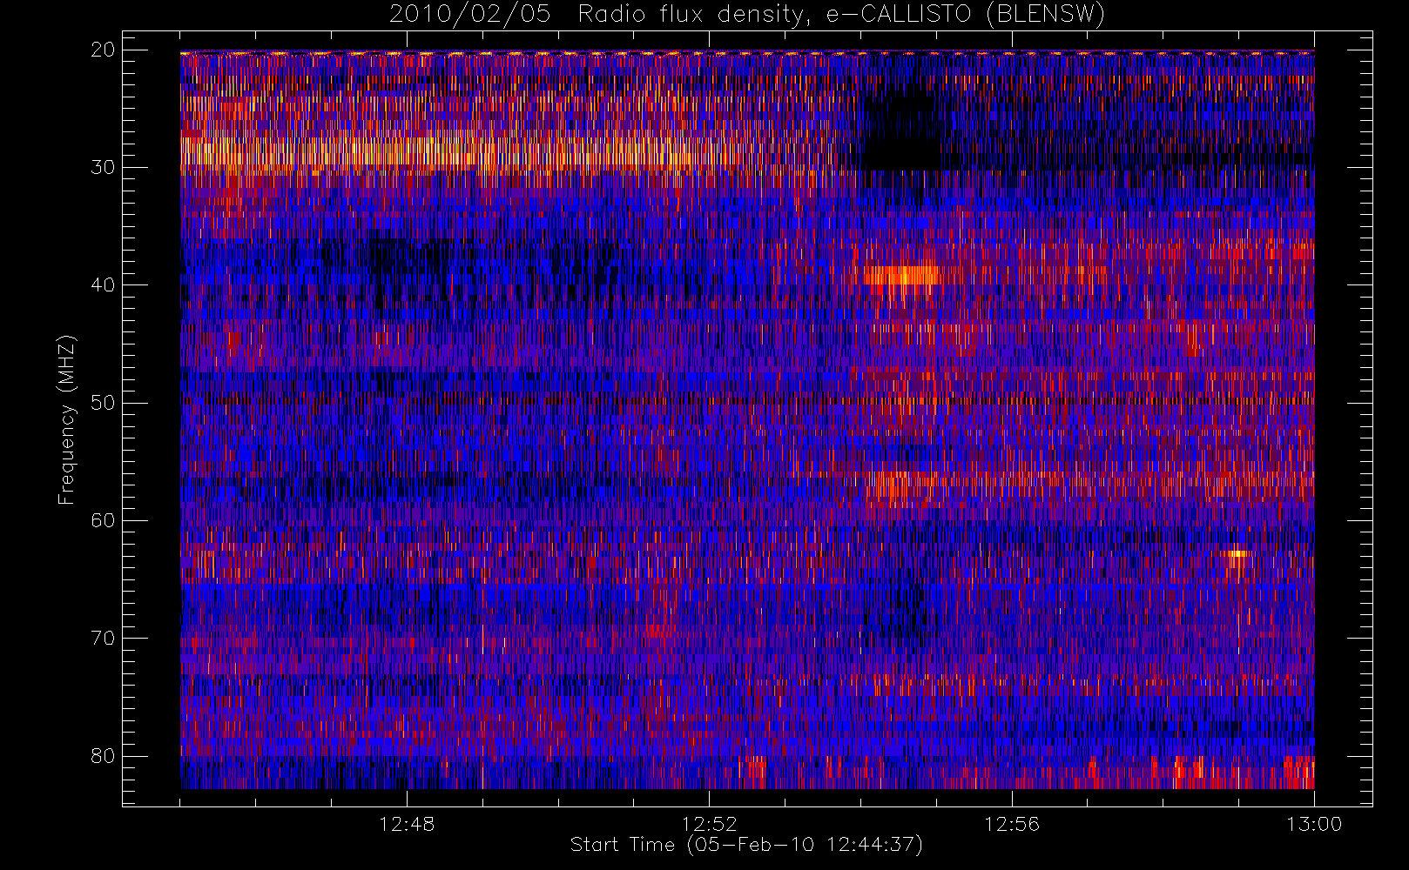Click the Start Time axis label below the plot

(746, 845)
